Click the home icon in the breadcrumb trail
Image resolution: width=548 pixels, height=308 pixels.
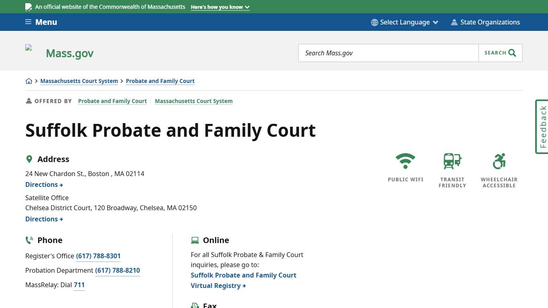pyautogui.click(x=29, y=81)
